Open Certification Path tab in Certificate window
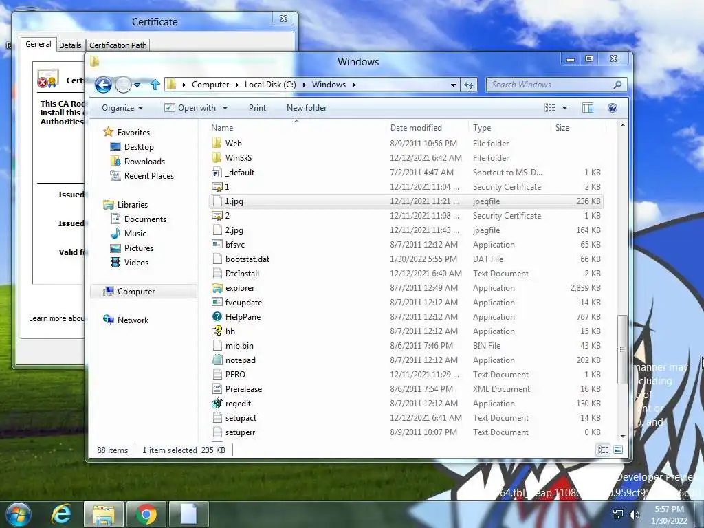 (118, 45)
